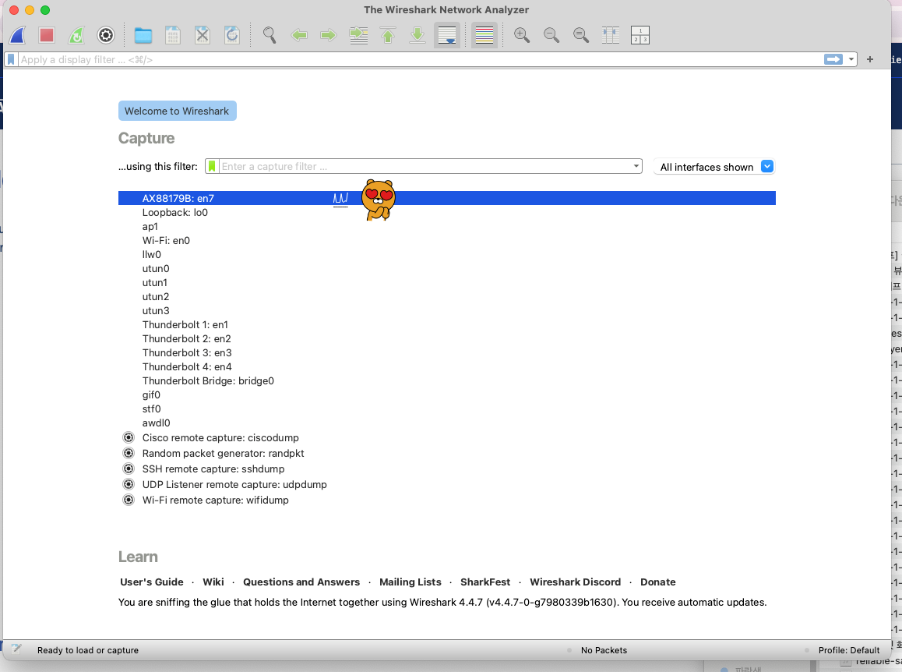Open settings gear for Wi-Fi remote capture
The height and width of the screenshot is (672, 902).
point(129,500)
